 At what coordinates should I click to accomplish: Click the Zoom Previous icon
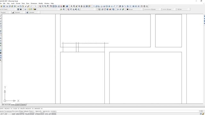point(48,6)
